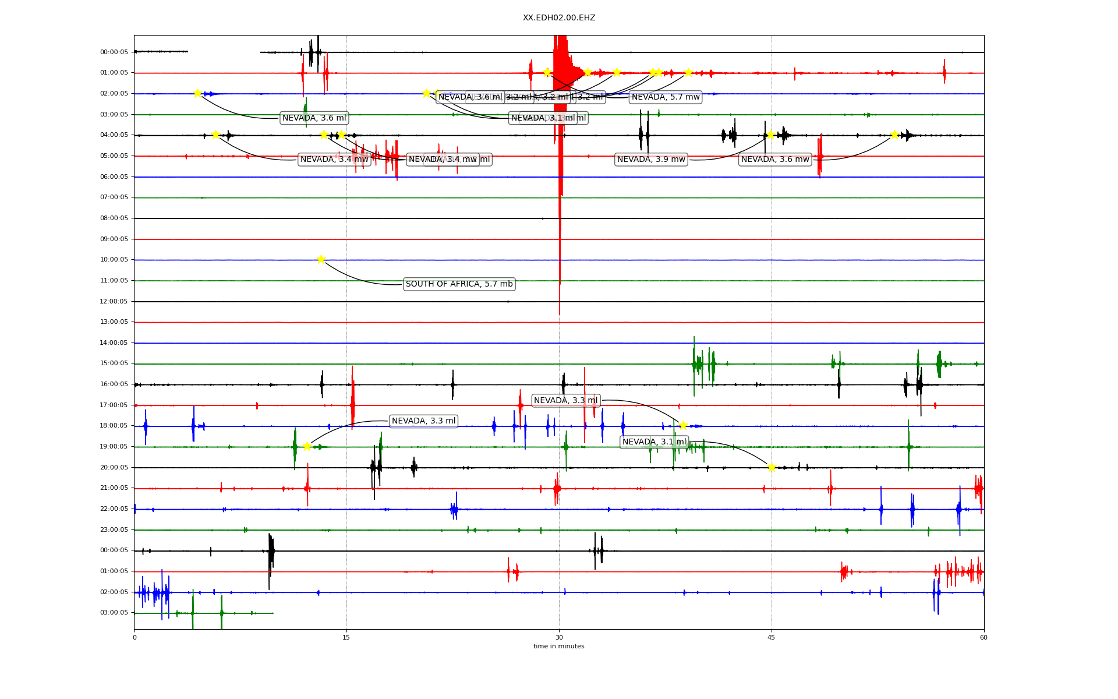Click the yellow star on the 19:00:05 green trace
Screen dimensions: 1118x699
307,447
